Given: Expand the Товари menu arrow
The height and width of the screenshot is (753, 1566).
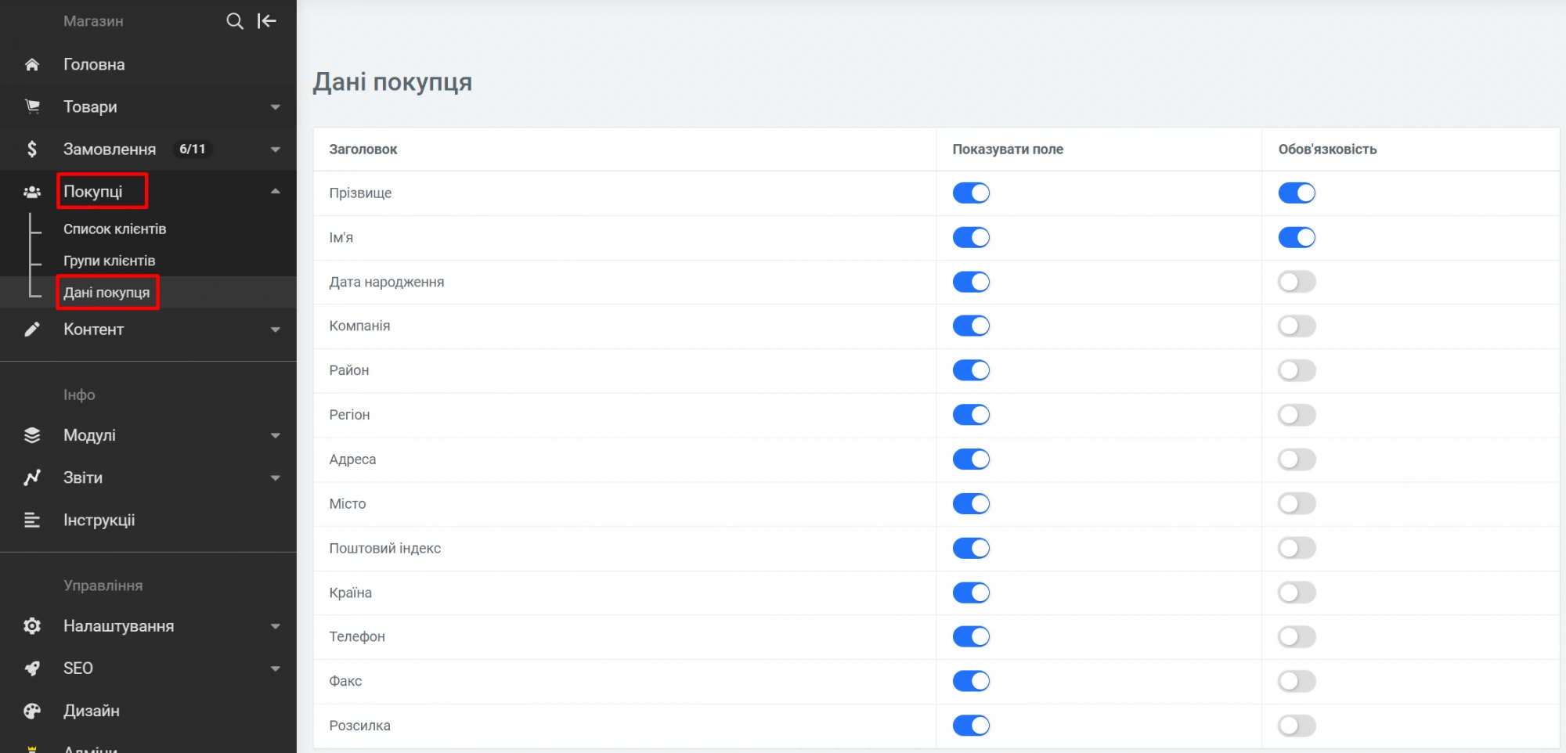Looking at the screenshot, I should pyautogui.click(x=275, y=107).
